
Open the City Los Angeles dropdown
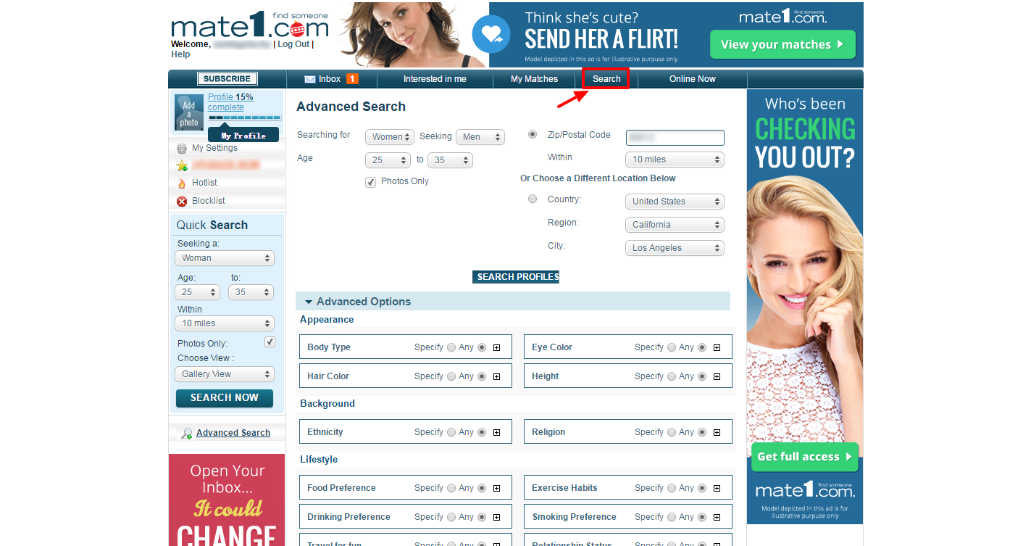pos(675,248)
